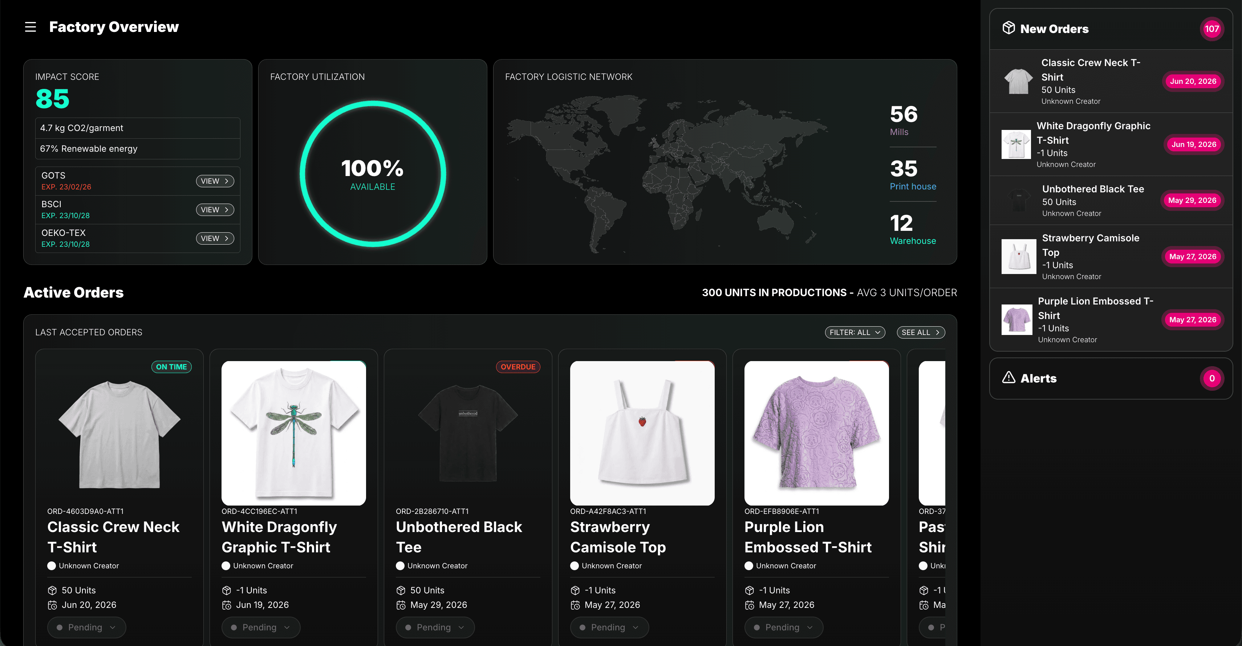Open Pending status dropdown for White Dragonfly
1242x646 pixels.
[261, 627]
